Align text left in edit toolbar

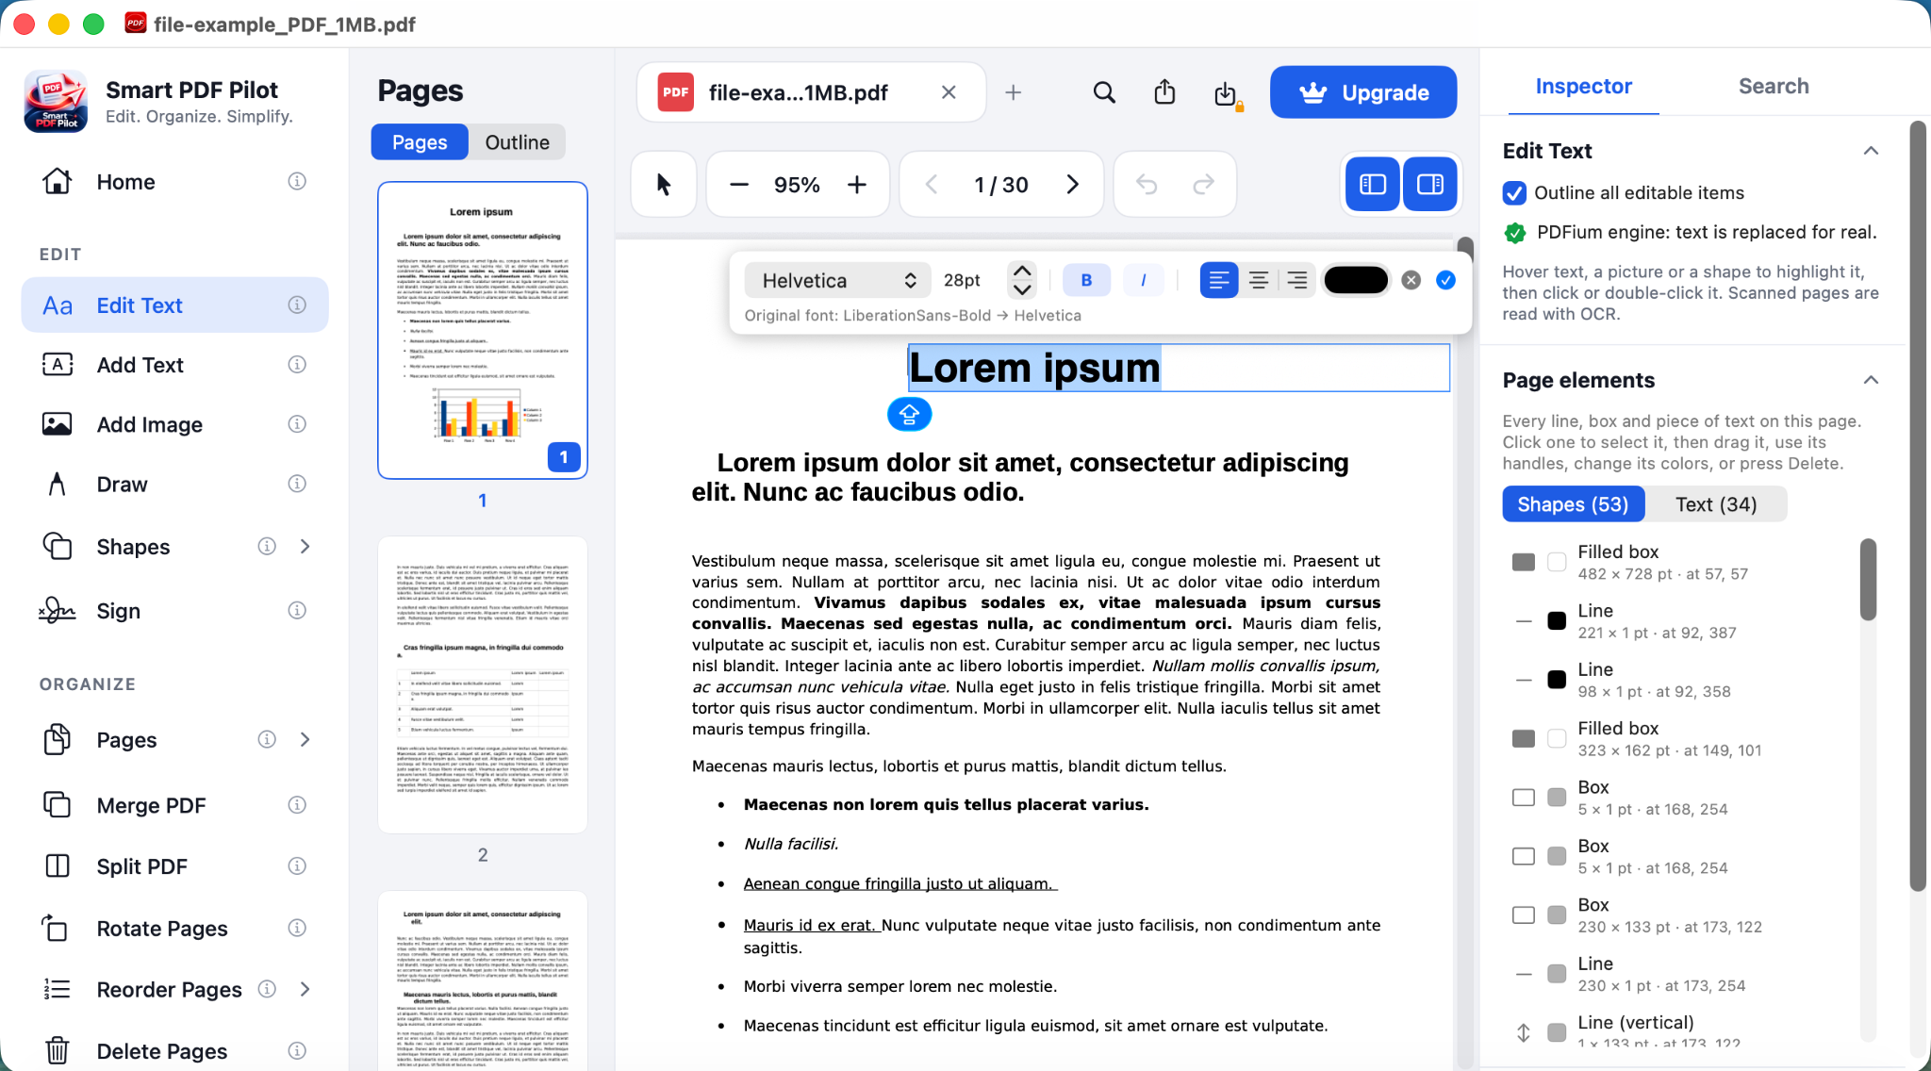[x=1218, y=280]
